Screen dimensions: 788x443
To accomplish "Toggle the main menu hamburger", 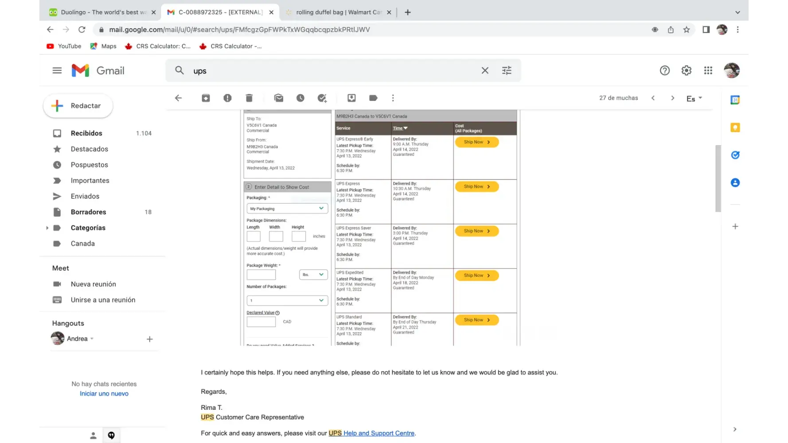I will pyautogui.click(x=57, y=70).
